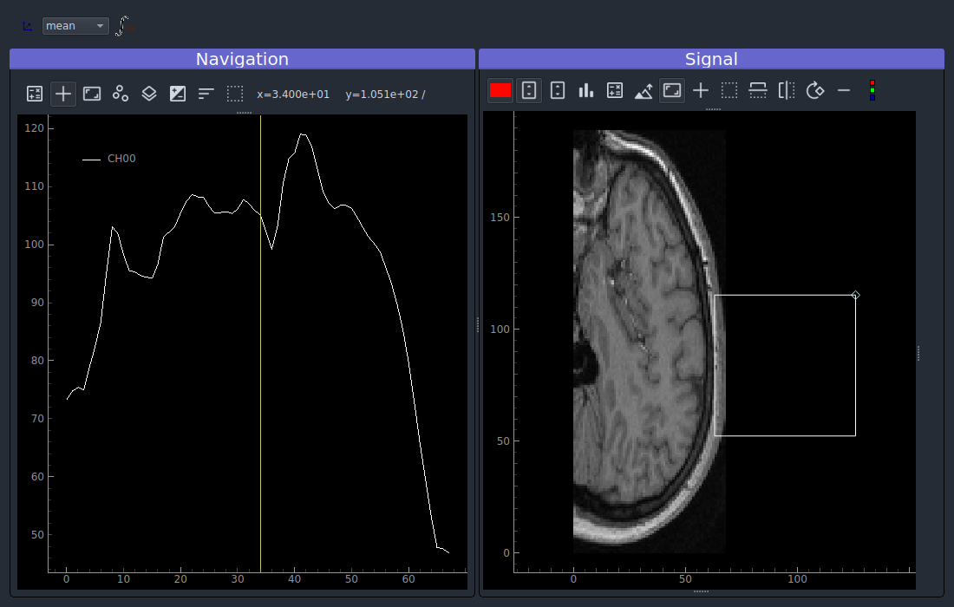
Task: Click the RGB colored squares icon in Signal
Action: [872, 91]
